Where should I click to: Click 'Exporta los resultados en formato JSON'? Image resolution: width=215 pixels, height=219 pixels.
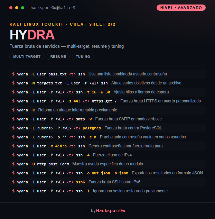coord(167,173)
